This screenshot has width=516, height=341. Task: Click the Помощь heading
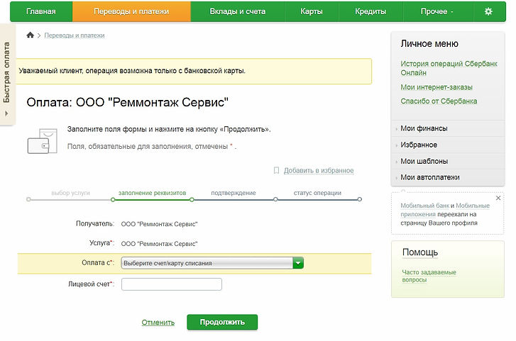click(x=420, y=252)
